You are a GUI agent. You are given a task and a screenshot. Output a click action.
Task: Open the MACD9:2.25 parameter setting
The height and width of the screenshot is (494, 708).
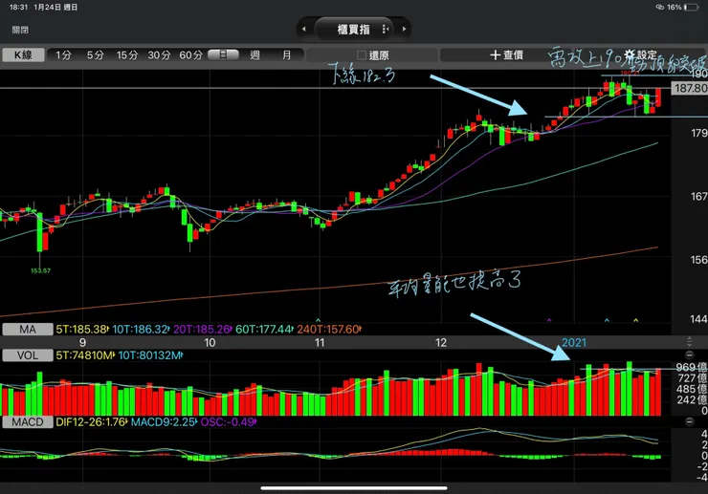(165, 421)
